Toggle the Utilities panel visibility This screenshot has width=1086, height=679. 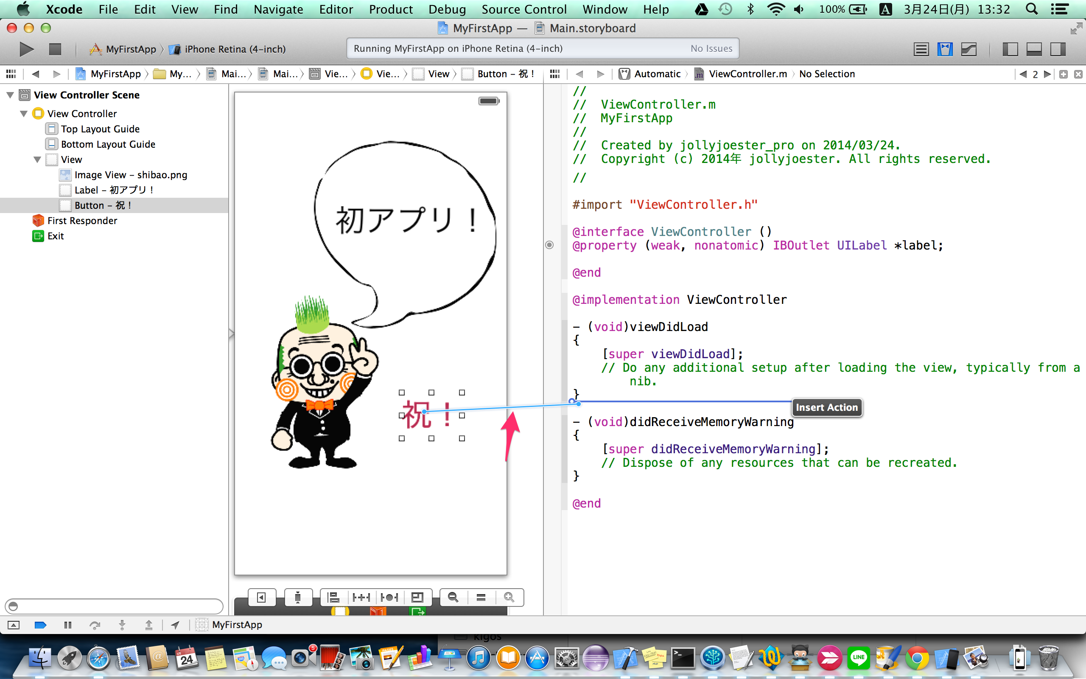pos(1058,49)
